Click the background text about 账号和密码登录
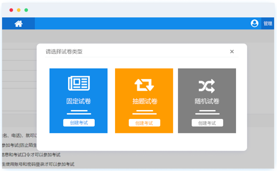Screen dimensions: 277x171 pos(38,164)
